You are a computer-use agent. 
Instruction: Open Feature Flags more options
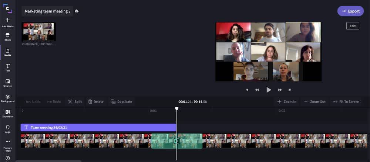7,145
